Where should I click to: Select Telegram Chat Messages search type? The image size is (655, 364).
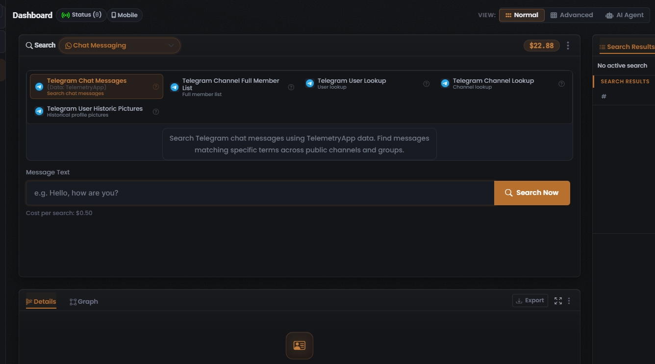tap(97, 87)
